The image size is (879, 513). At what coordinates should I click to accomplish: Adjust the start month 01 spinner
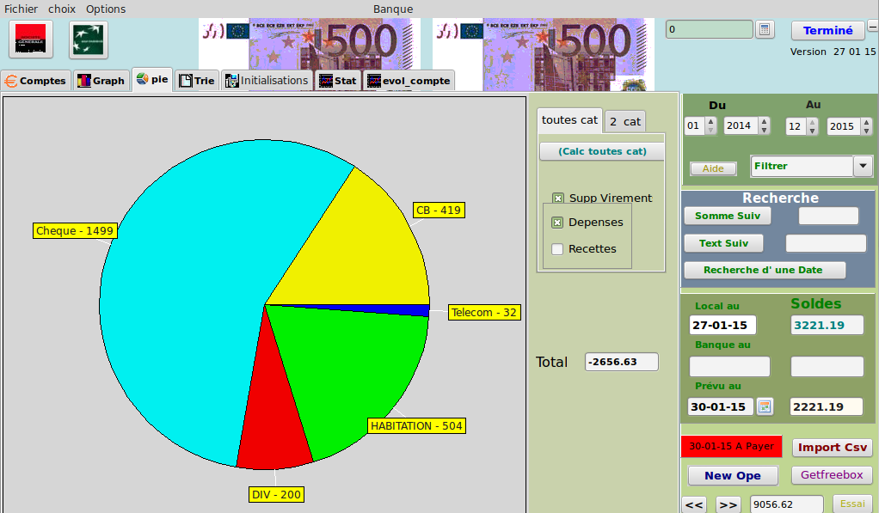tap(710, 126)
